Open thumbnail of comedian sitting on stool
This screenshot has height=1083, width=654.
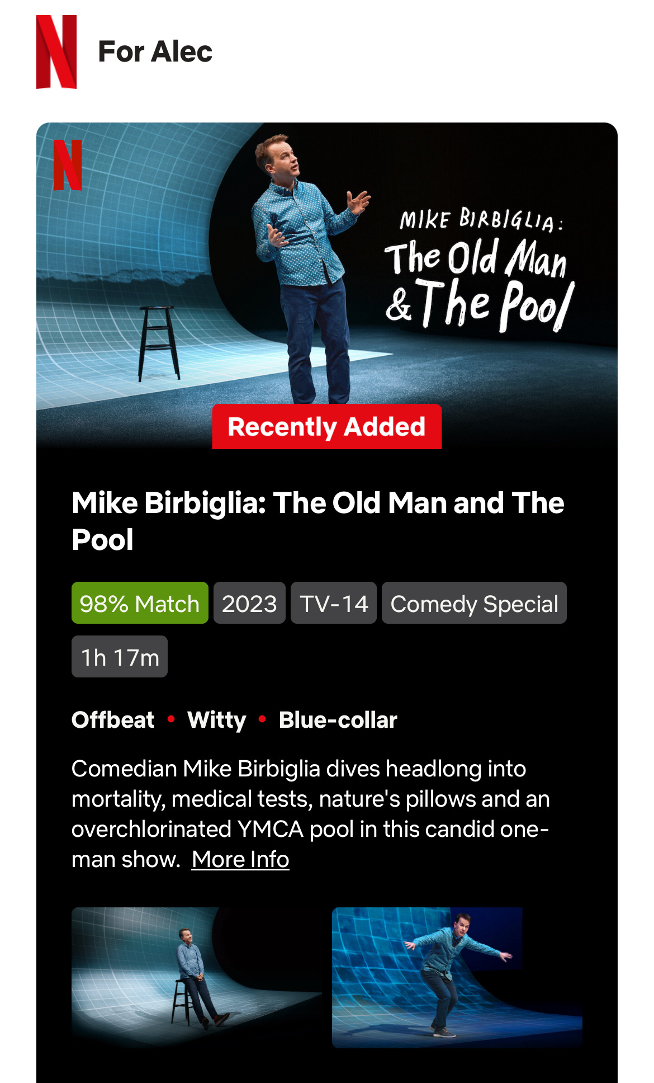point(197,977)
